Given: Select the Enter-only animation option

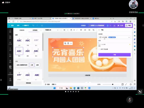Looking at the screenshot, I should point(32,65).
